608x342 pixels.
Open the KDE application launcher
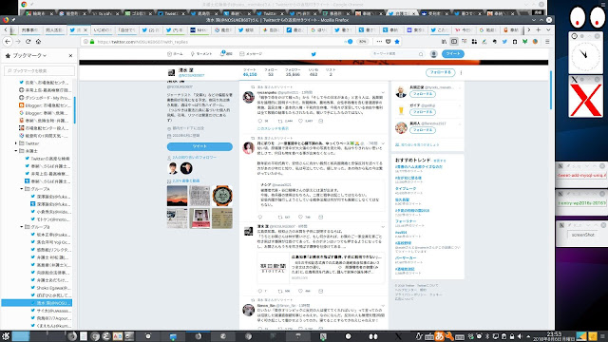(6, 336)
